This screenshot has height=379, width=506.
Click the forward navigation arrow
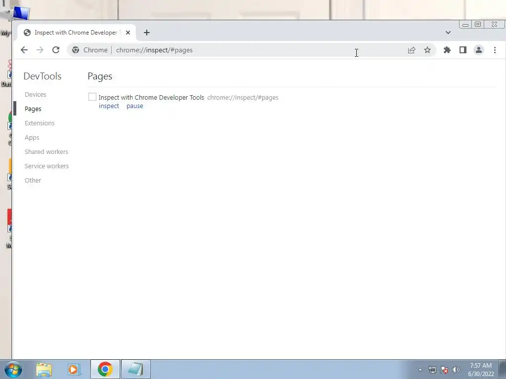pos(40,50)
